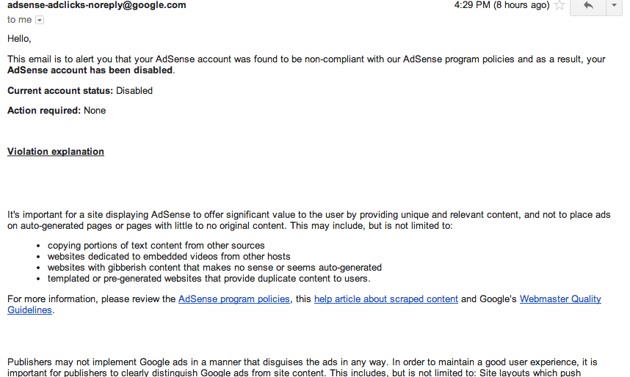Expand details arrow next to "to me"
This screenshot has width=630, height=377.
pyautogui.click(x=40, y=21)
